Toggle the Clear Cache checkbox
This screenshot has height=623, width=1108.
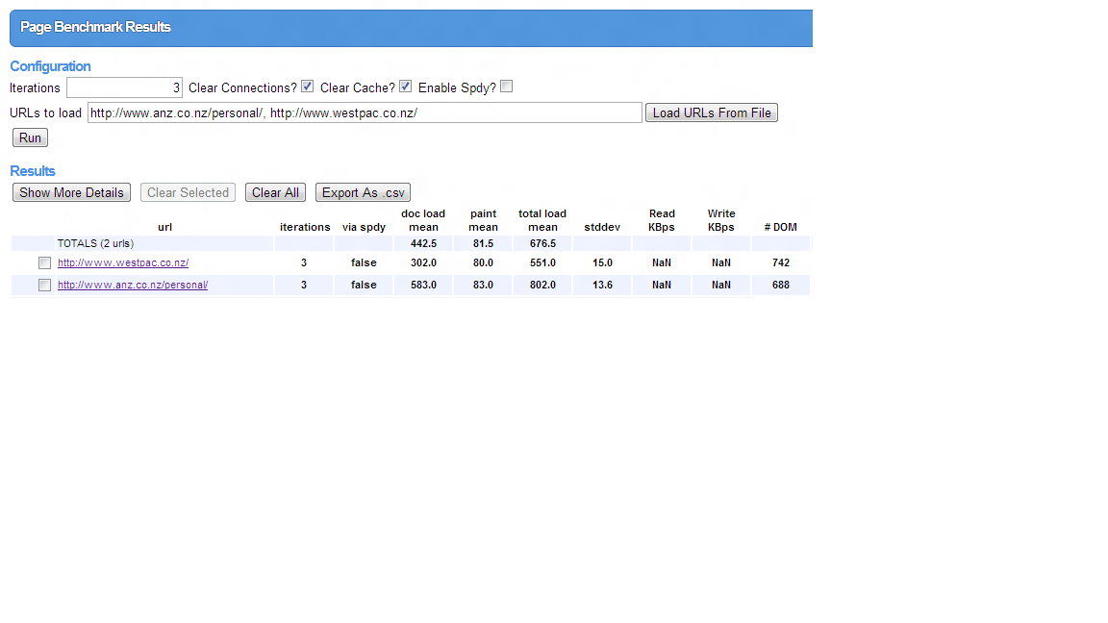(x=406, y=87)
